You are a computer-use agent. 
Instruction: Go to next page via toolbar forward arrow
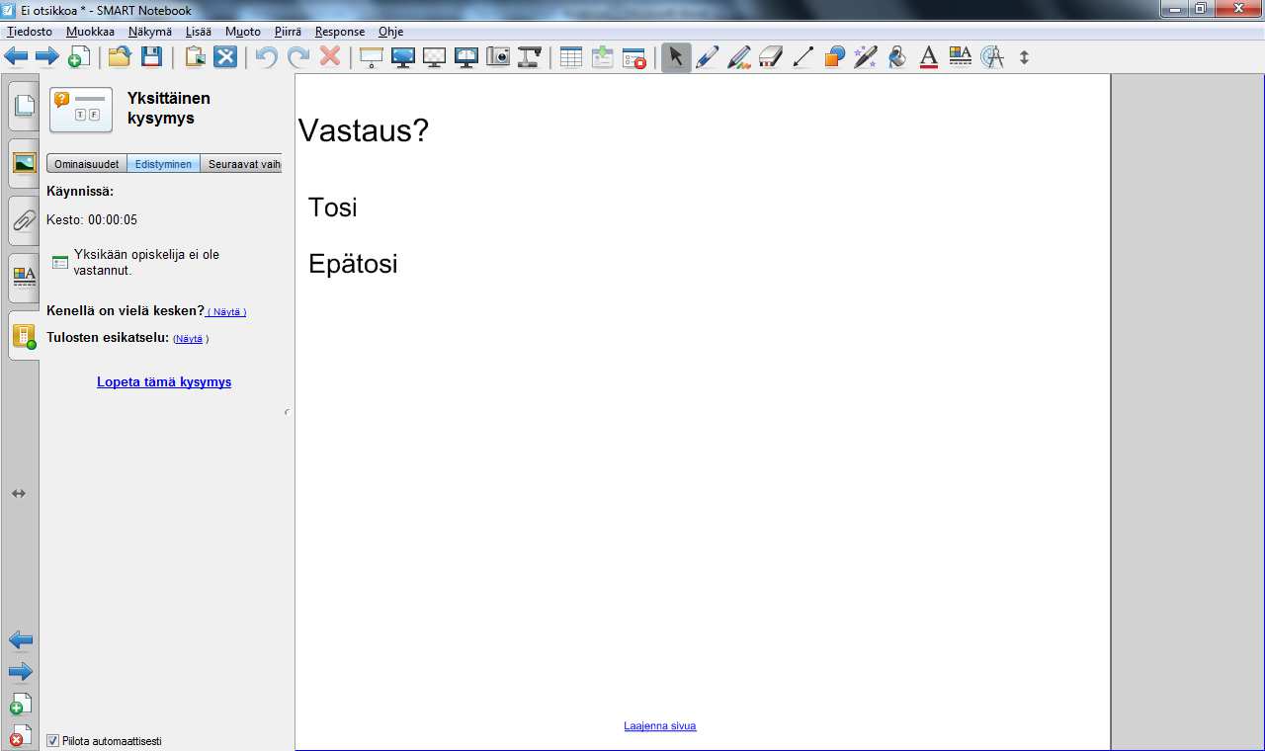(x=47, y=56)
